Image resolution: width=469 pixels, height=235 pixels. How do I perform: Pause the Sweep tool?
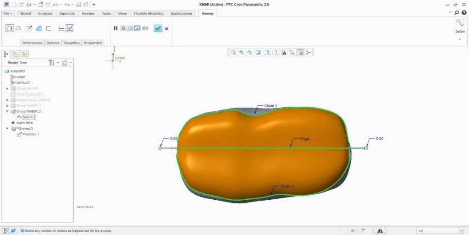(x=116, y=28)
